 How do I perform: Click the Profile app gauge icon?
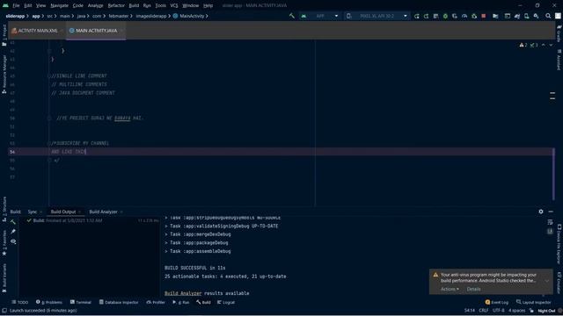[464, 16]
